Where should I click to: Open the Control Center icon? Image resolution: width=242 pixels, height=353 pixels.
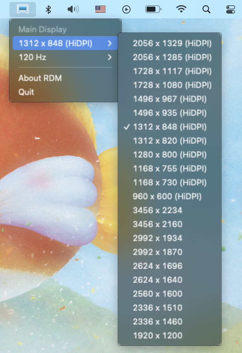pos(231,9)
